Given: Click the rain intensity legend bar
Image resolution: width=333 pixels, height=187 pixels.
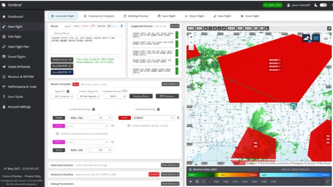Looking at the screenshot, I should (223, 175).
